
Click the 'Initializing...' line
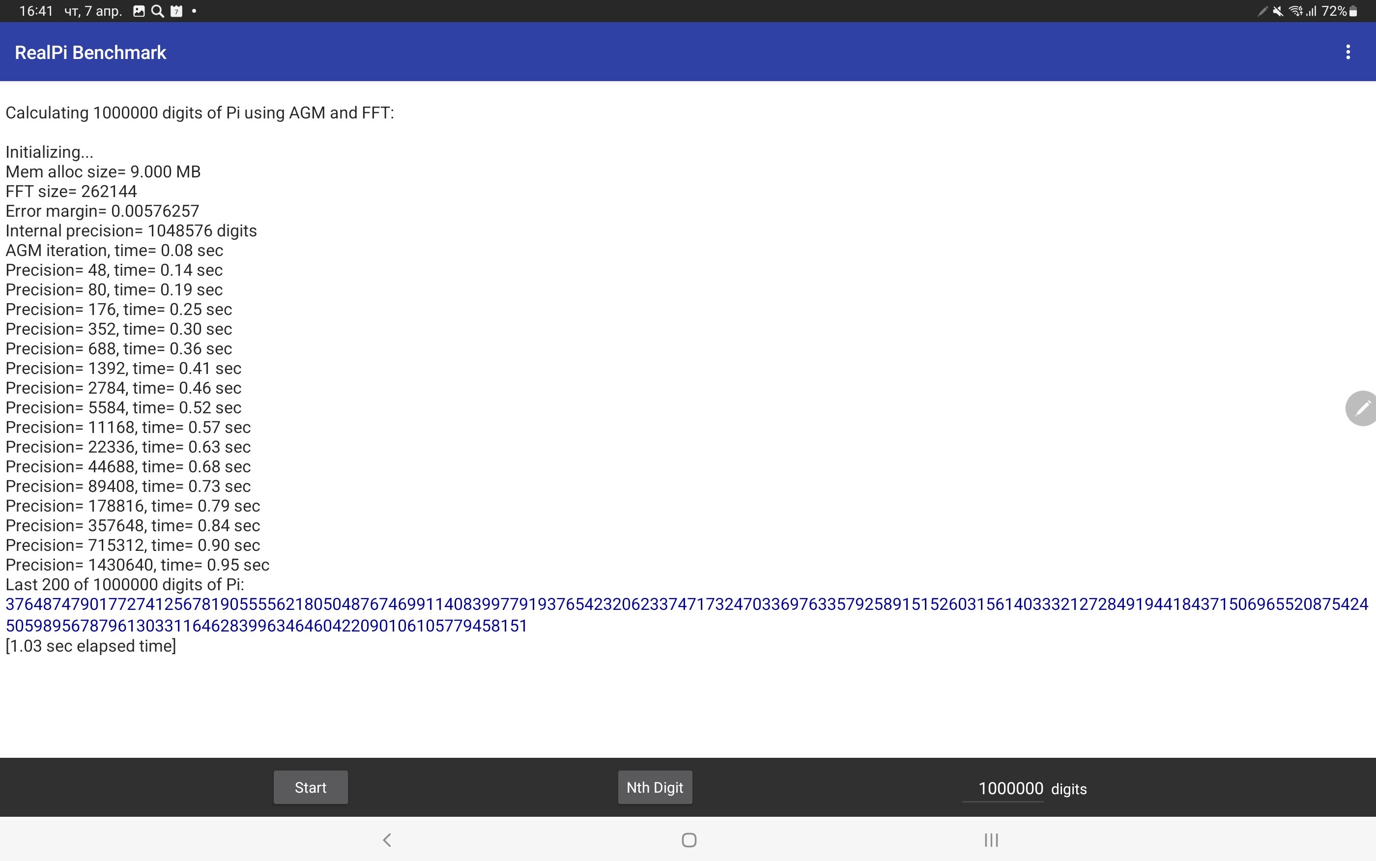50,152
